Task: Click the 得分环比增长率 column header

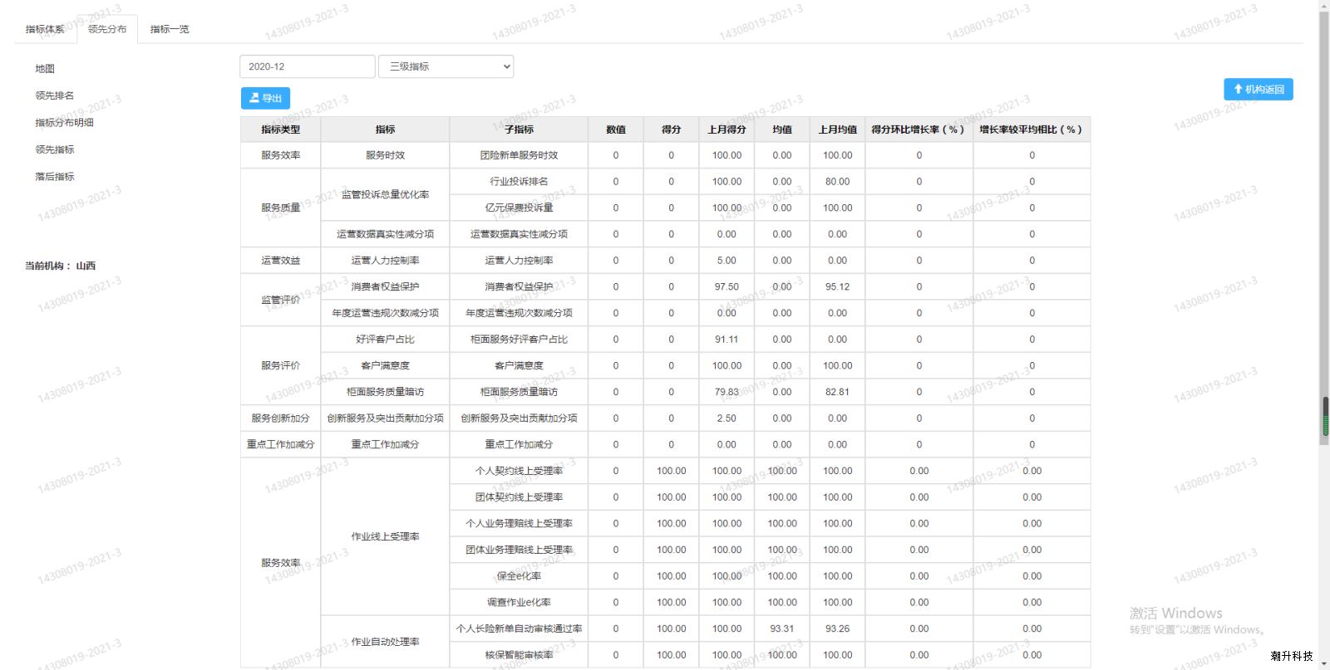Action: (919, 130)
